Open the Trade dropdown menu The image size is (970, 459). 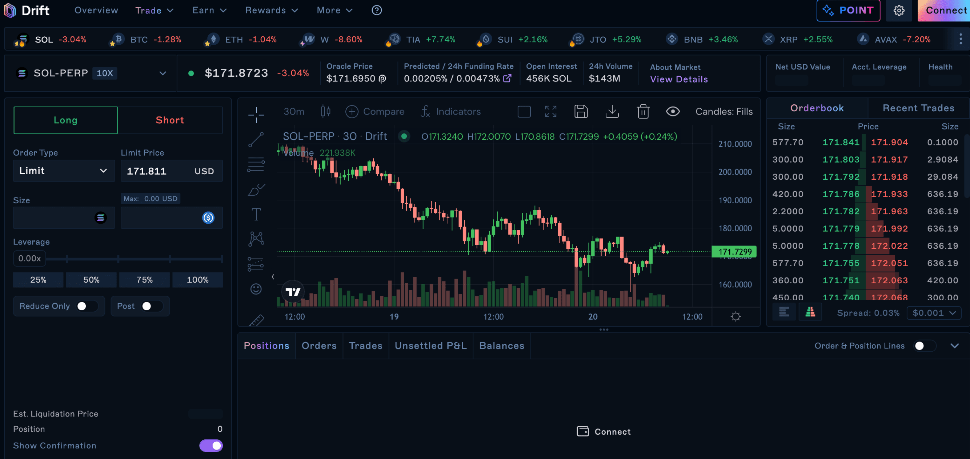(155, 10)
